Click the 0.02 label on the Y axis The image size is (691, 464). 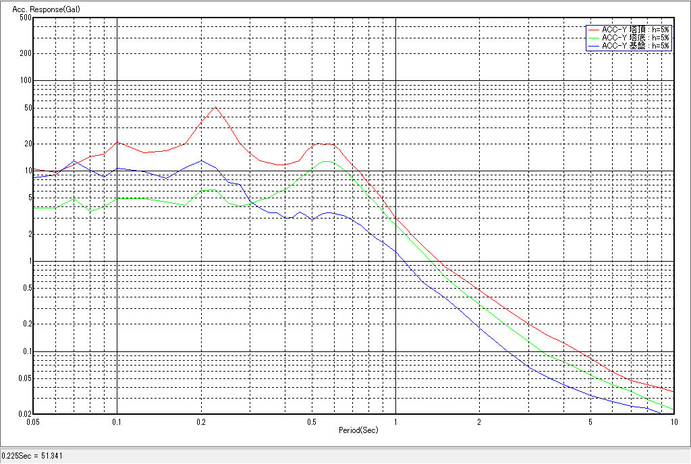[24, 414]
